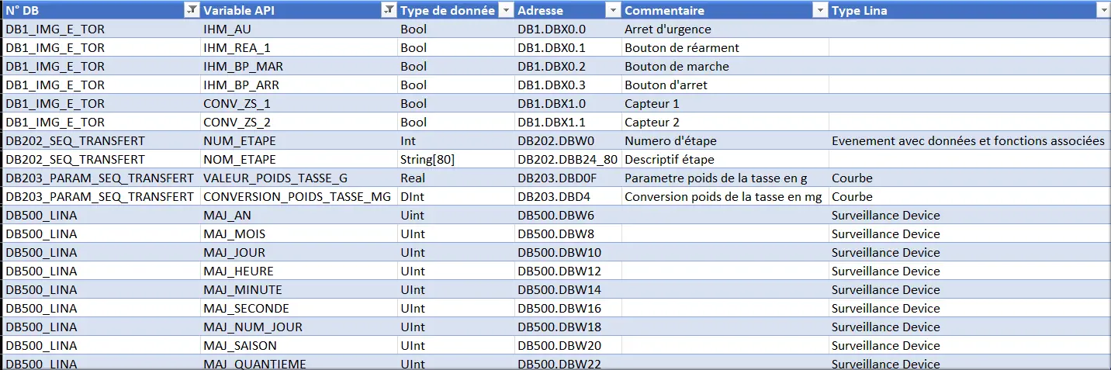Expand the Adresse column filter dropdown
Image resolution: width=1111 pixels, height=370 pixels.
pos(613,10)
